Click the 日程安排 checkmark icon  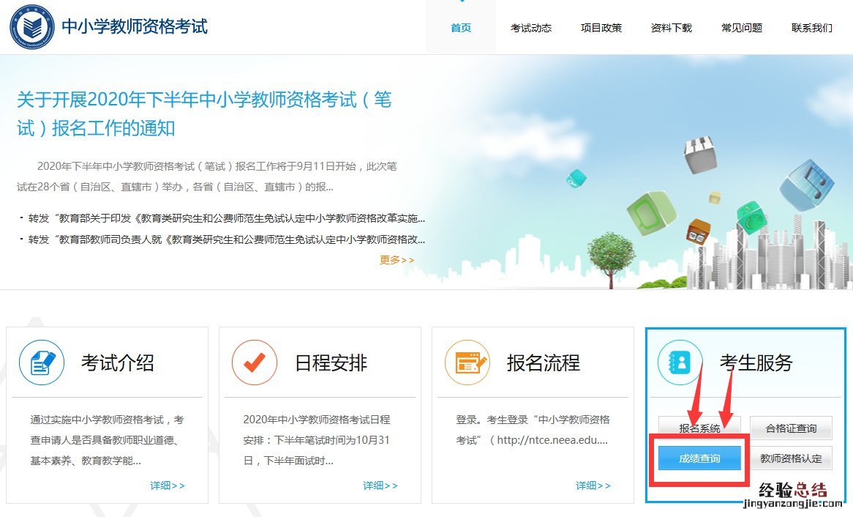(255, 362)
